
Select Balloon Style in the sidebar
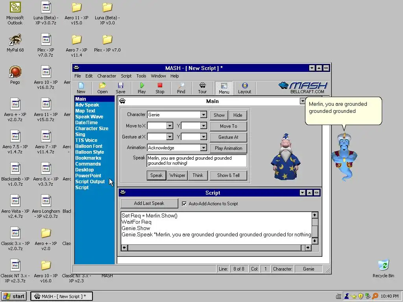[x=90, y=152]
